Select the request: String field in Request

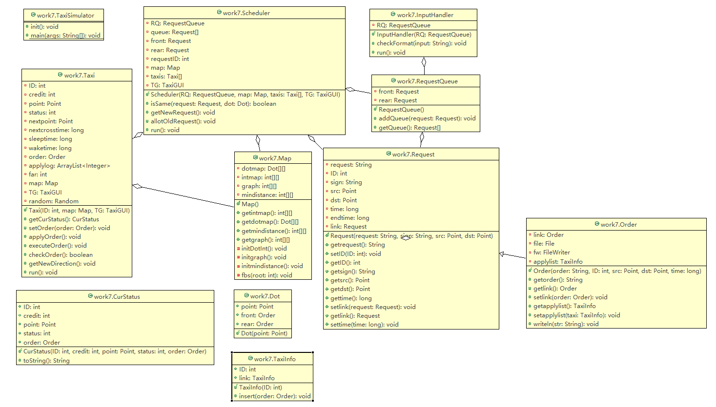tap(351, 165)
